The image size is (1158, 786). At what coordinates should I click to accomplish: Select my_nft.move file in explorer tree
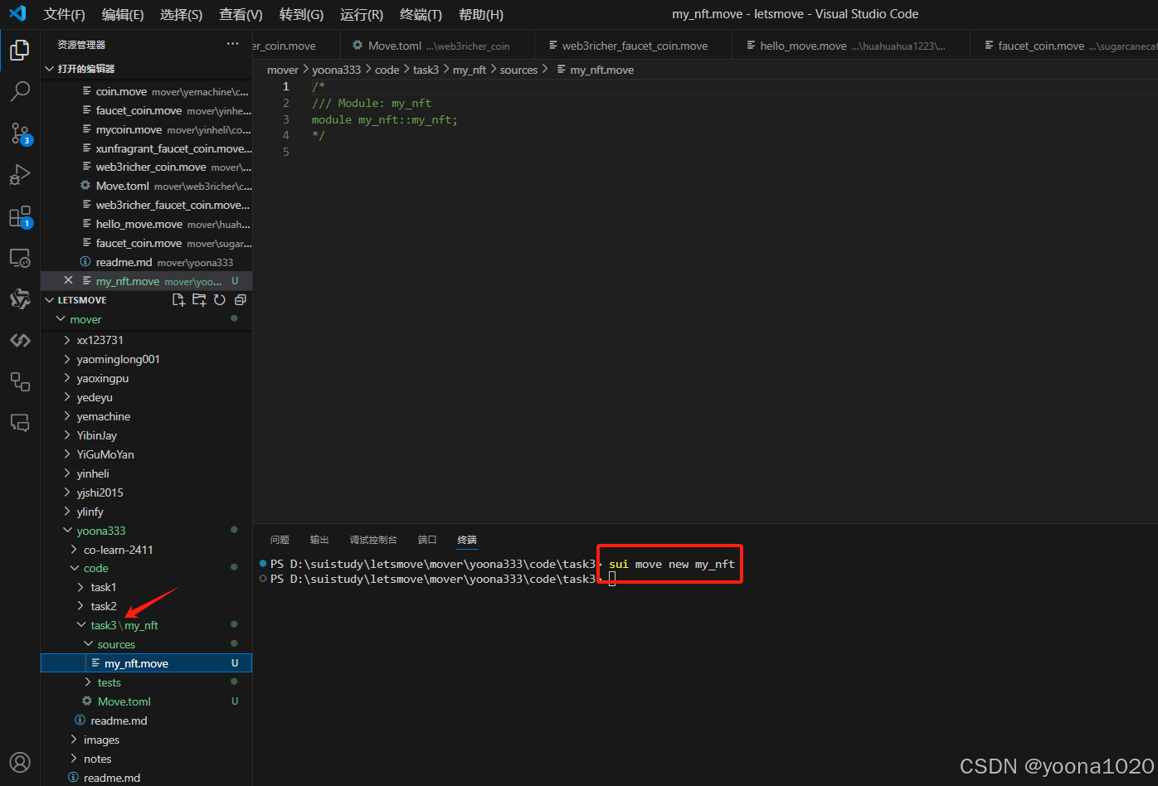146,663
